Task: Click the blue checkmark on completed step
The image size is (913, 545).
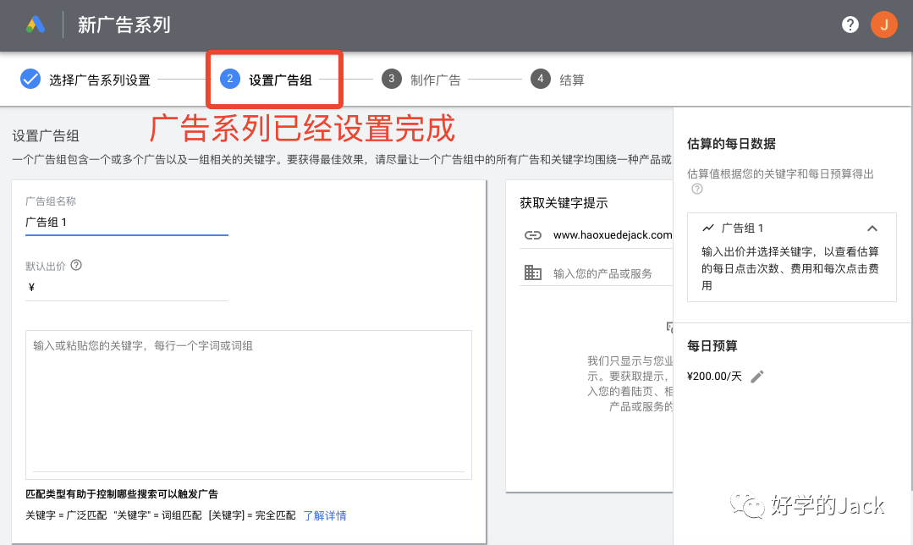Action: [x=30, y=78]
